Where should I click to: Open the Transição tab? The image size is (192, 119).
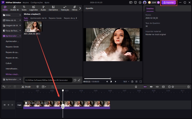(65, 8)
